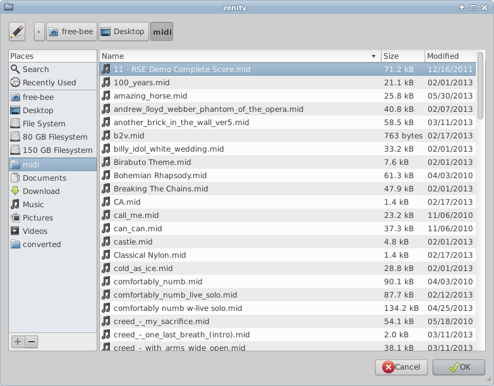Maximize the zenity window
This screenshot has height=386, width=494.
click(473, 8)
